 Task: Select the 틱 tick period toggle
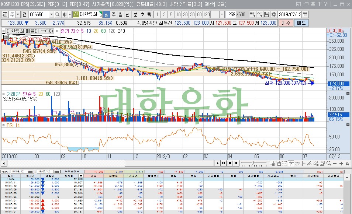coord(149,15)
